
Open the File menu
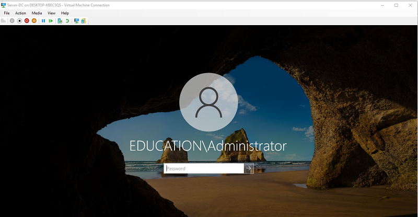coord(7,13)
